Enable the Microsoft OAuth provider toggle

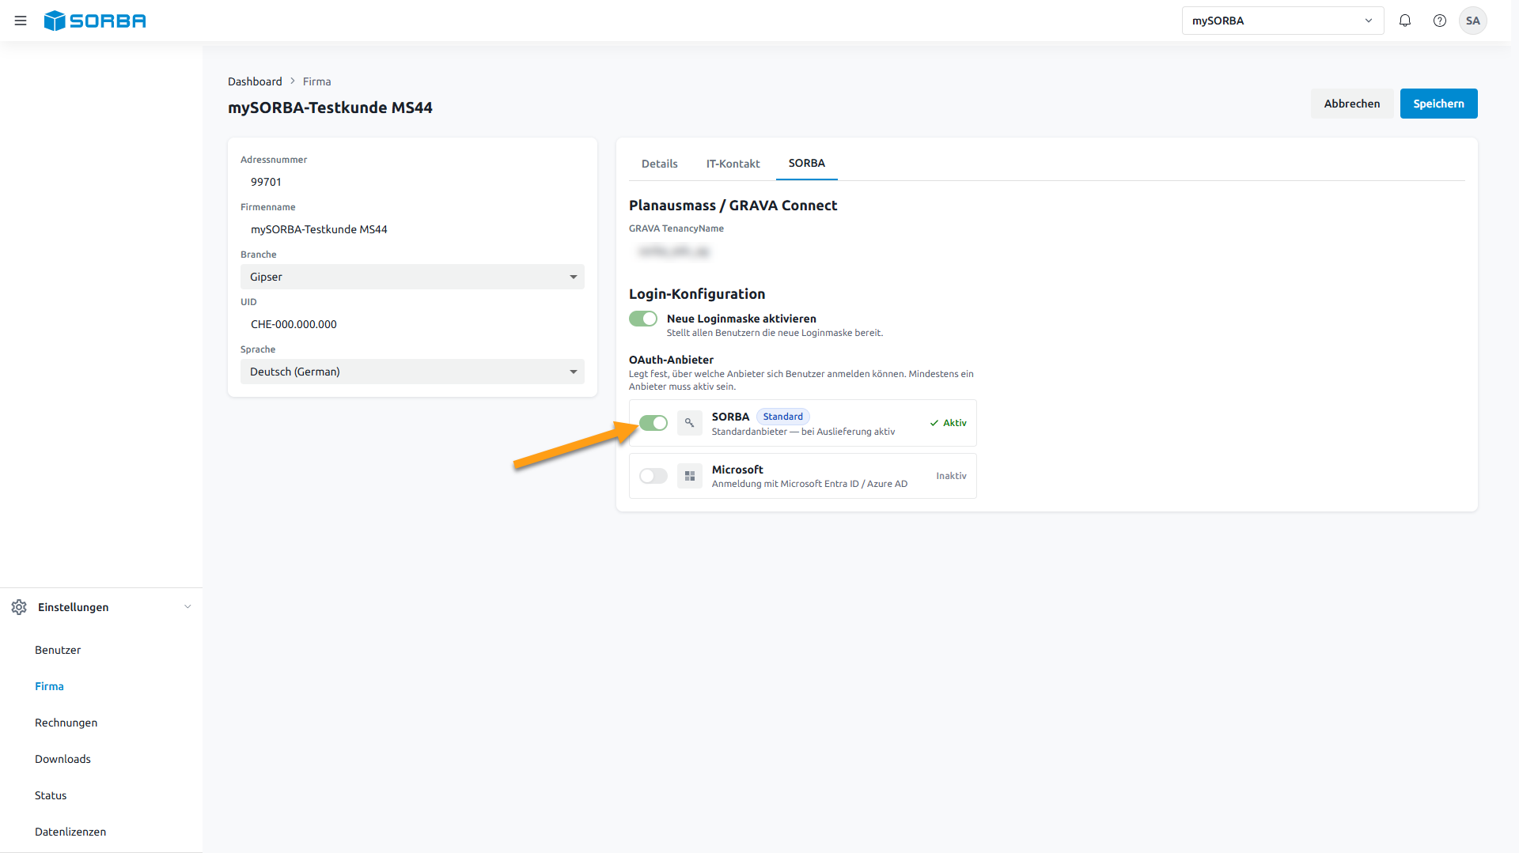click(653, 476)
